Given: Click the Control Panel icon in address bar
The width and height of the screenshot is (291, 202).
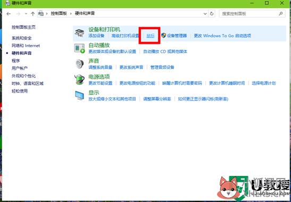Looking at the screenshot, I should [41, 13].
